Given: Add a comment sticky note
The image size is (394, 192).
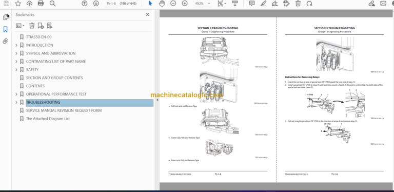Looking at the screenshot, I should pyautogui.click(x=251, y=4).
